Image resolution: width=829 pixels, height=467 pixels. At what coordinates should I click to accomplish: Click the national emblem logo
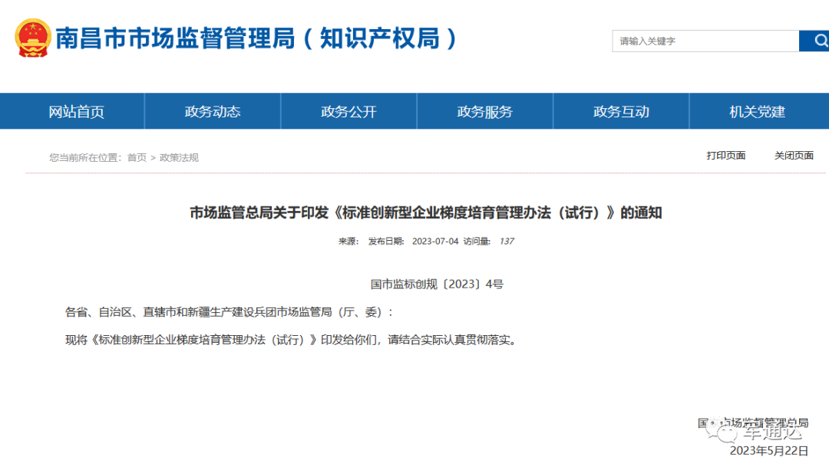[33, 38]
